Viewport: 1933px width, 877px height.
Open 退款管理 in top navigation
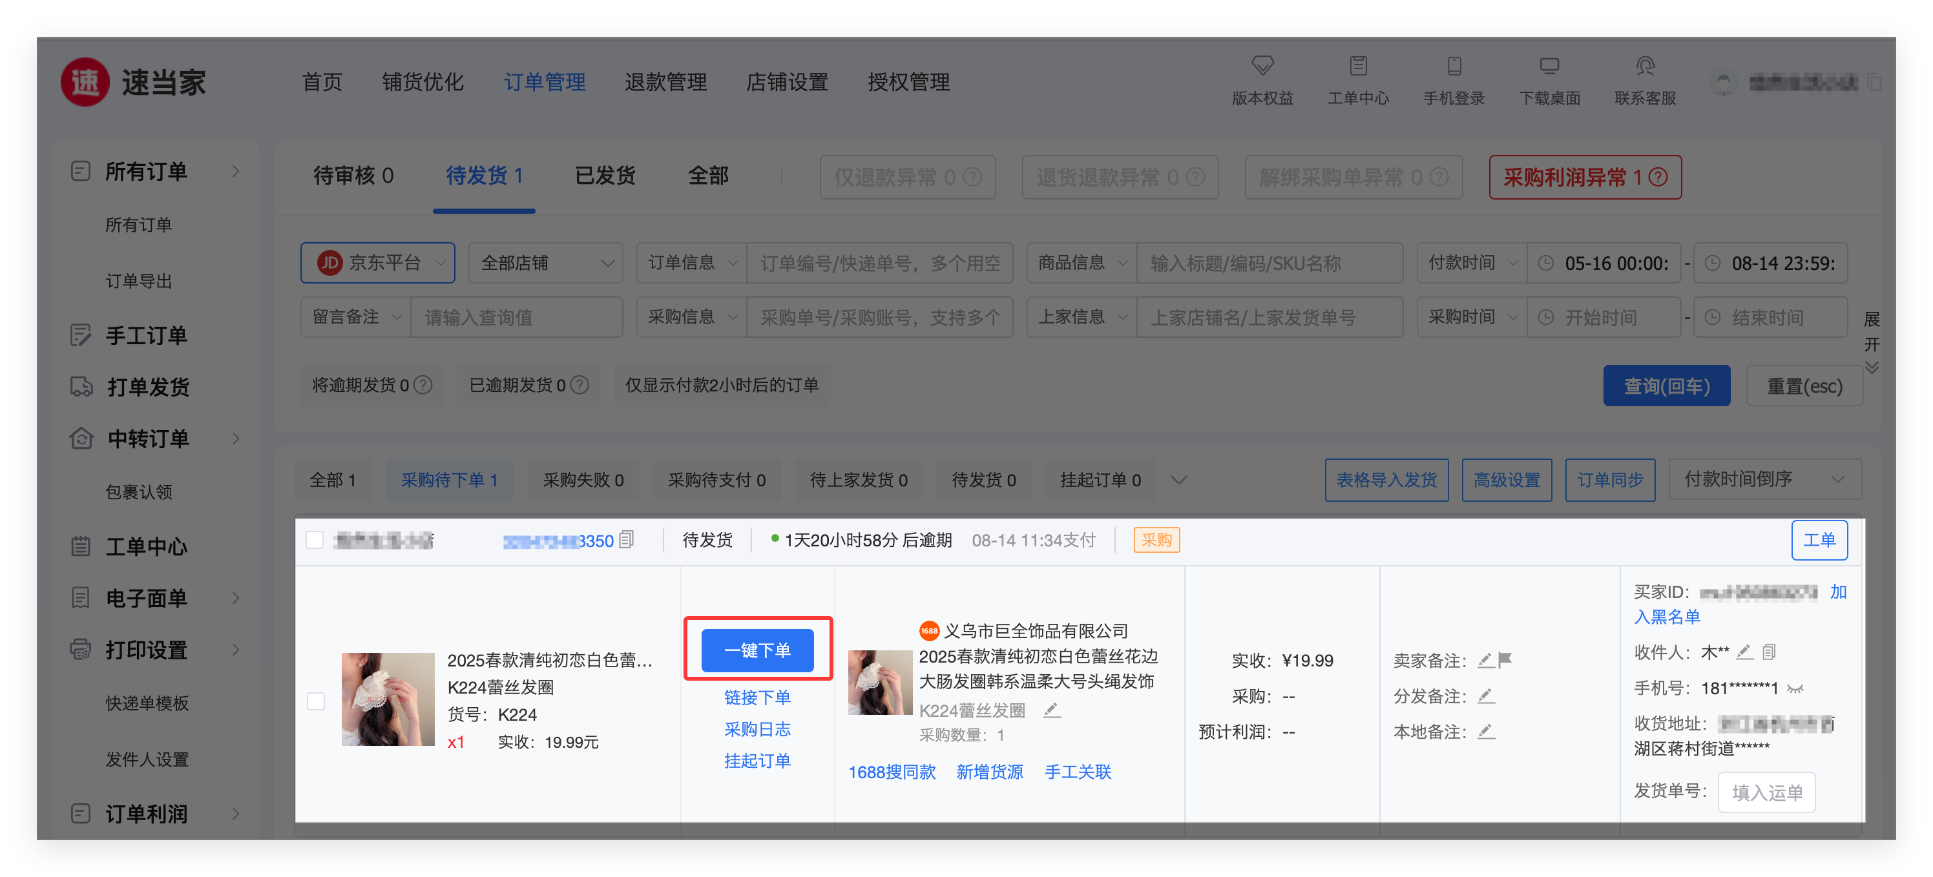pyautogui.click(x=665, y=82)
